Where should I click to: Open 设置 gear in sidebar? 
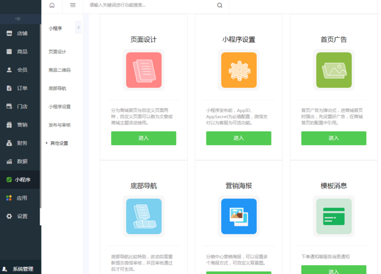pos(20,216)
